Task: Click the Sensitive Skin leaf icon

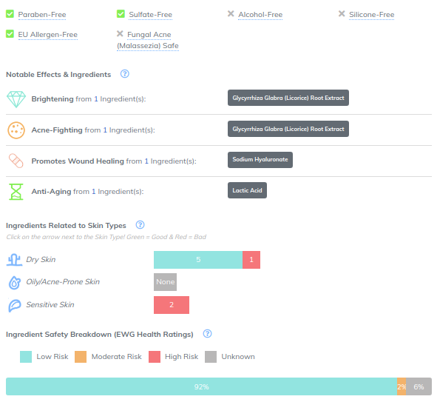Action: [x=15, y=306]
